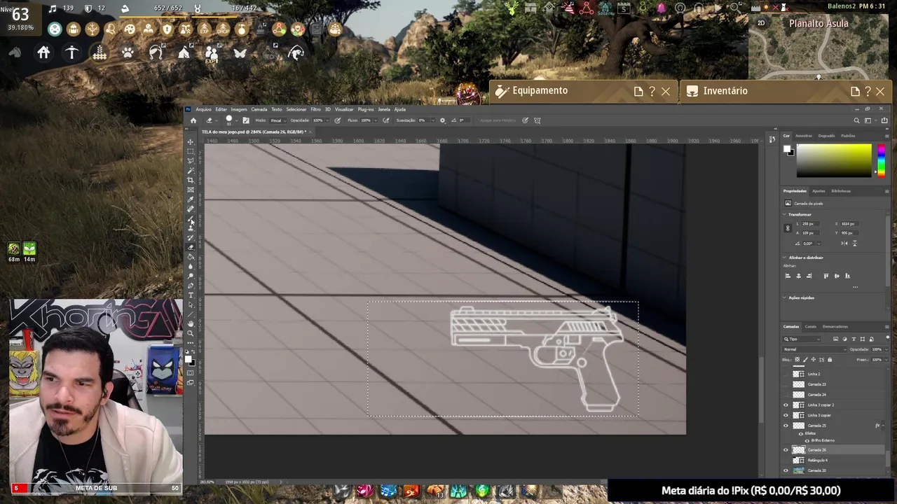
Task: Click lock transparent pixels icon
Action: coord(796,360)
